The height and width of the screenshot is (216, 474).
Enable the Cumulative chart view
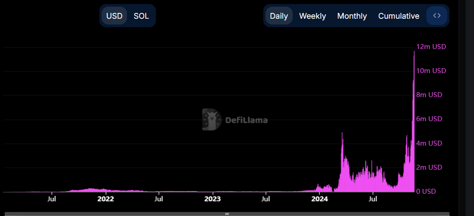click(399, 16)
